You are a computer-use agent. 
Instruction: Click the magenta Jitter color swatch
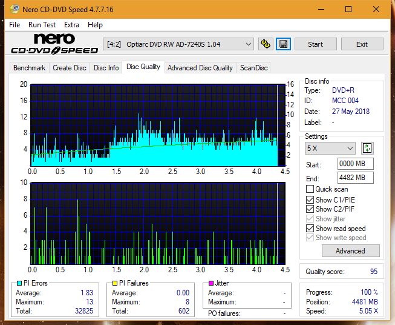211,283
